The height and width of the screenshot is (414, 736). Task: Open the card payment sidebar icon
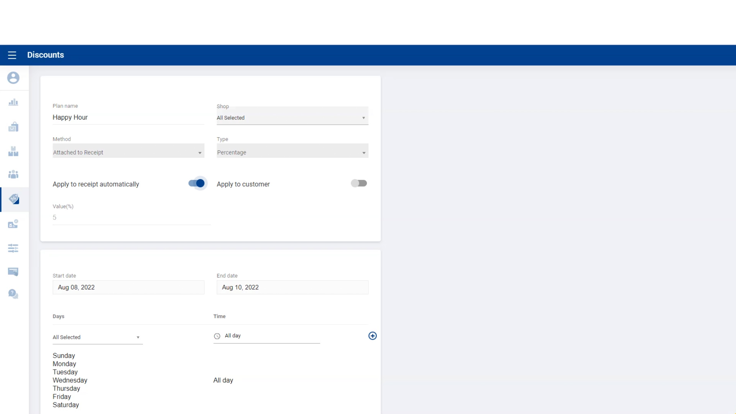[x=13, y=272]
